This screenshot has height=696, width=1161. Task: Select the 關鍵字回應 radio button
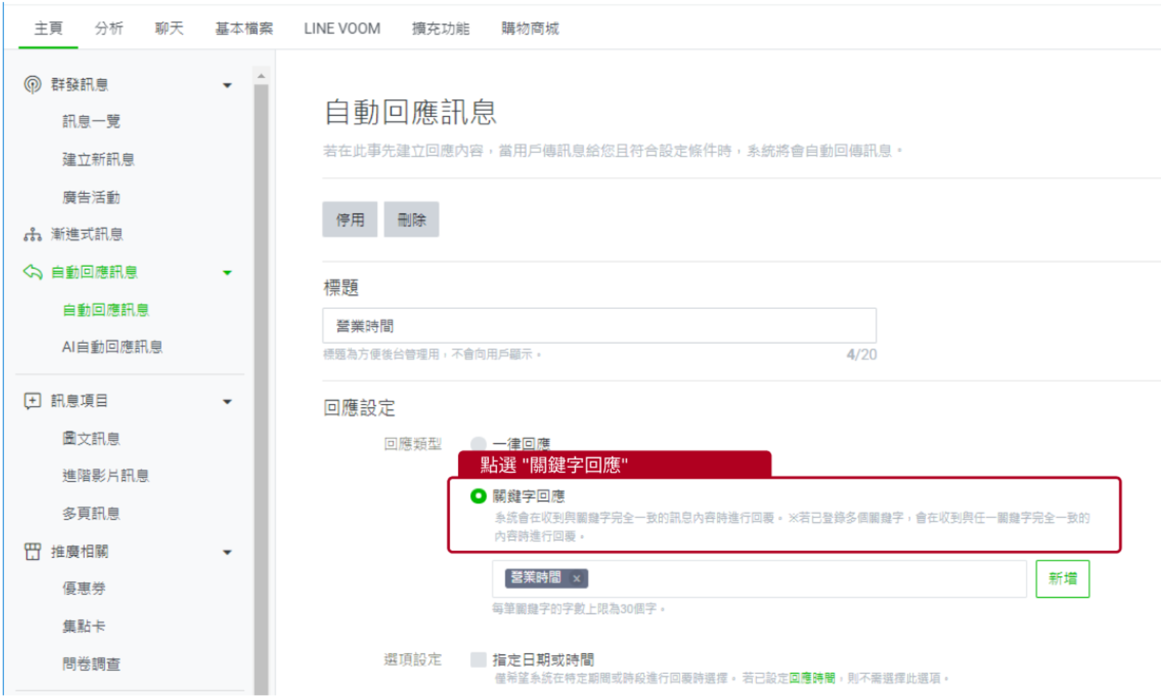click(x=478, y=496)
